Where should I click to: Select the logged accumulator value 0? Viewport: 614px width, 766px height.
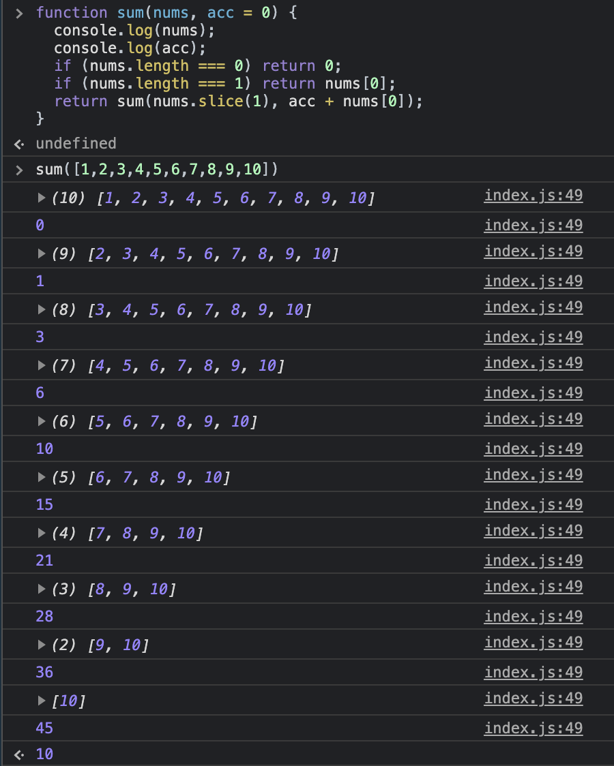point(40,225)
